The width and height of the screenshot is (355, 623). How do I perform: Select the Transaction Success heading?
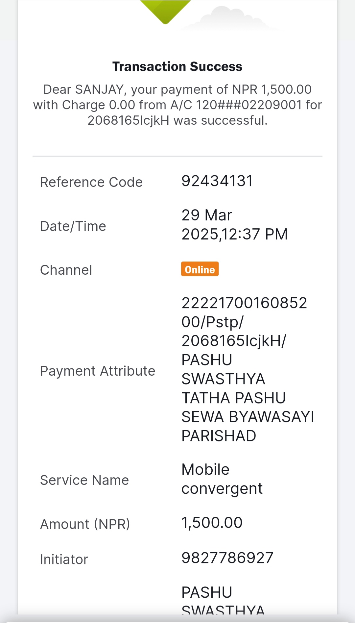177,66
